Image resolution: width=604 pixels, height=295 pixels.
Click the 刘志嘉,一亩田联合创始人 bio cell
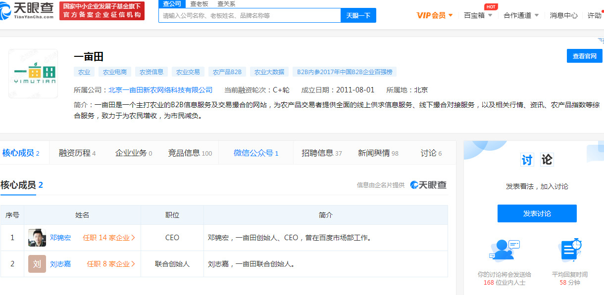point(326,264)
